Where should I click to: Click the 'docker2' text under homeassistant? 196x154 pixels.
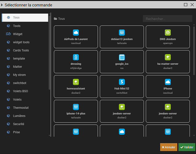[76, 93]
